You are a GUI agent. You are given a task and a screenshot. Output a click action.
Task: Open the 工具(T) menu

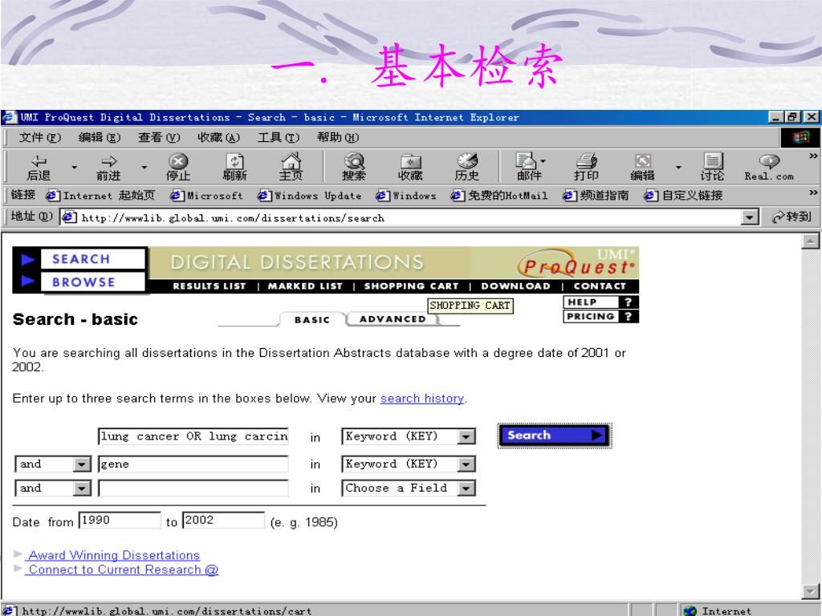(279, 138)
